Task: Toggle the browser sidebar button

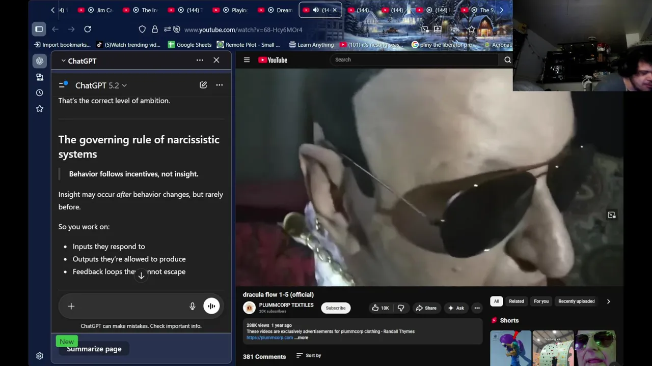Action: coord(39,29)
